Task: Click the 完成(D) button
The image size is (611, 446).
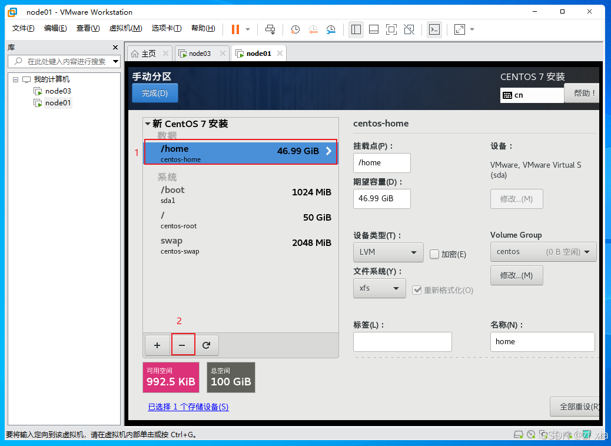Action: click(x=155, y=93)
